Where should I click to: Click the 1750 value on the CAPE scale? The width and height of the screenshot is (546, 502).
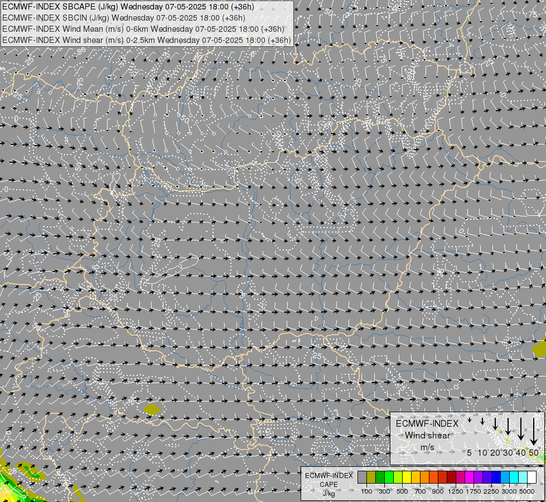tap(473, 491)
